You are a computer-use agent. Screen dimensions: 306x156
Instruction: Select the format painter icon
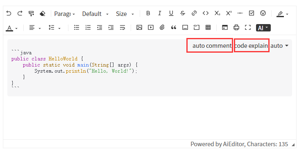31,13
